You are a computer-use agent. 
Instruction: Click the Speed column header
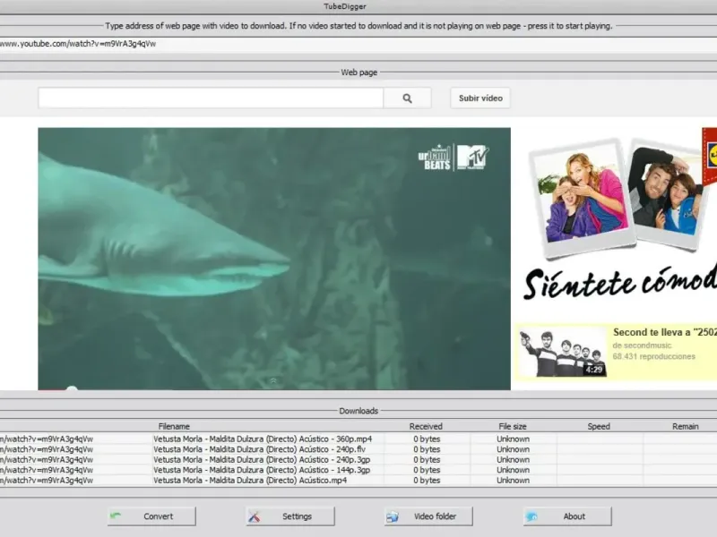tap(599, 426)
